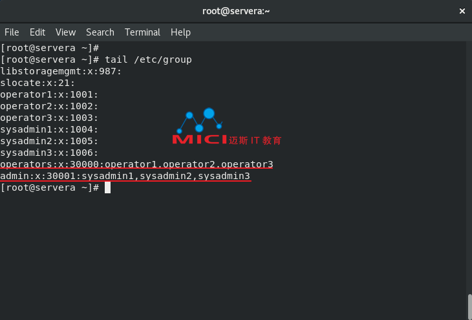The width and height of the screenshot is (472, 320).
Task: Click the root@servera:~ window title
Action: [x=236, y=11]
